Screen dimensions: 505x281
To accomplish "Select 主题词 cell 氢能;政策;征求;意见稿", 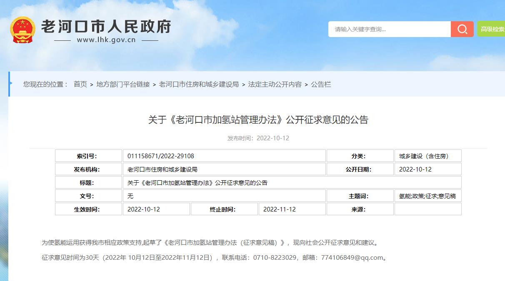I will pyautogui.click(x=426, y=196).
